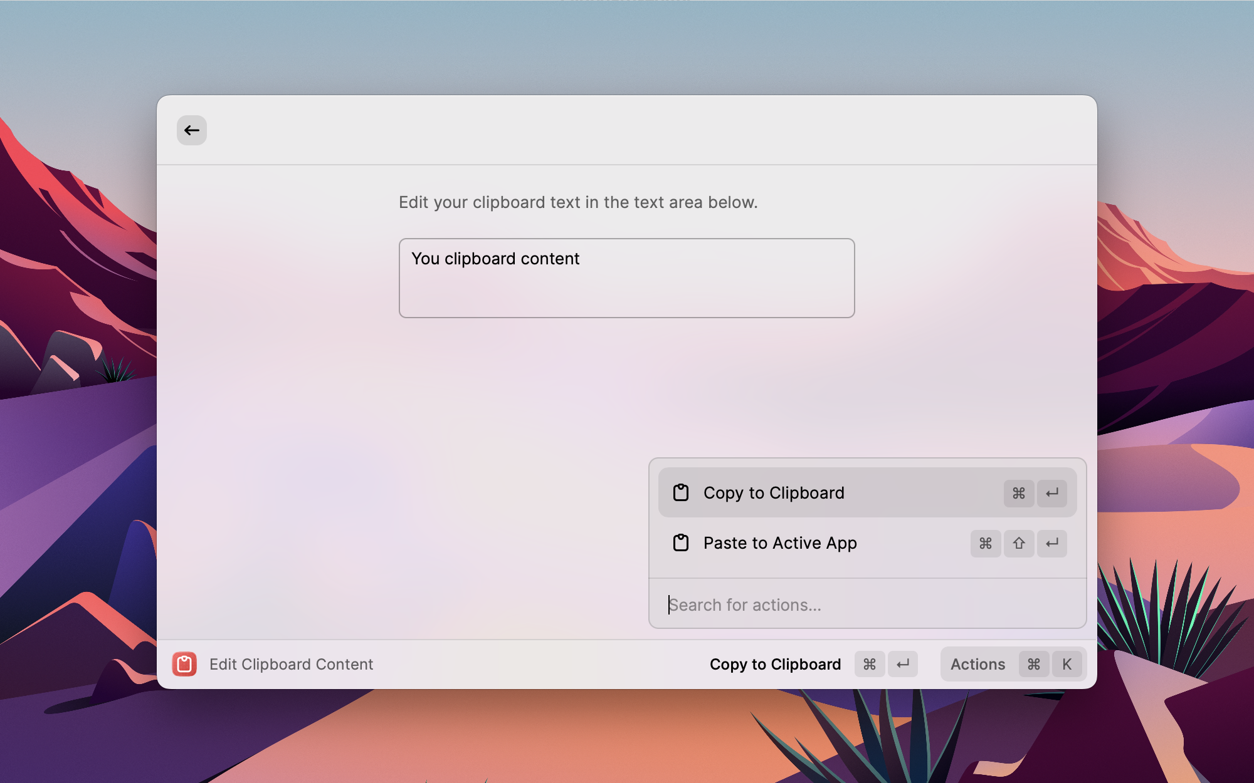The height and width of the screenshot is (783, 1254).
Task: Click the clipboard icon beside Copy to Clipboard
Action: (x=681, y=493)
